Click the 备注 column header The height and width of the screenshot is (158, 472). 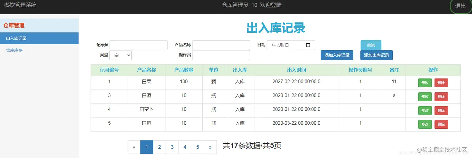394,70
